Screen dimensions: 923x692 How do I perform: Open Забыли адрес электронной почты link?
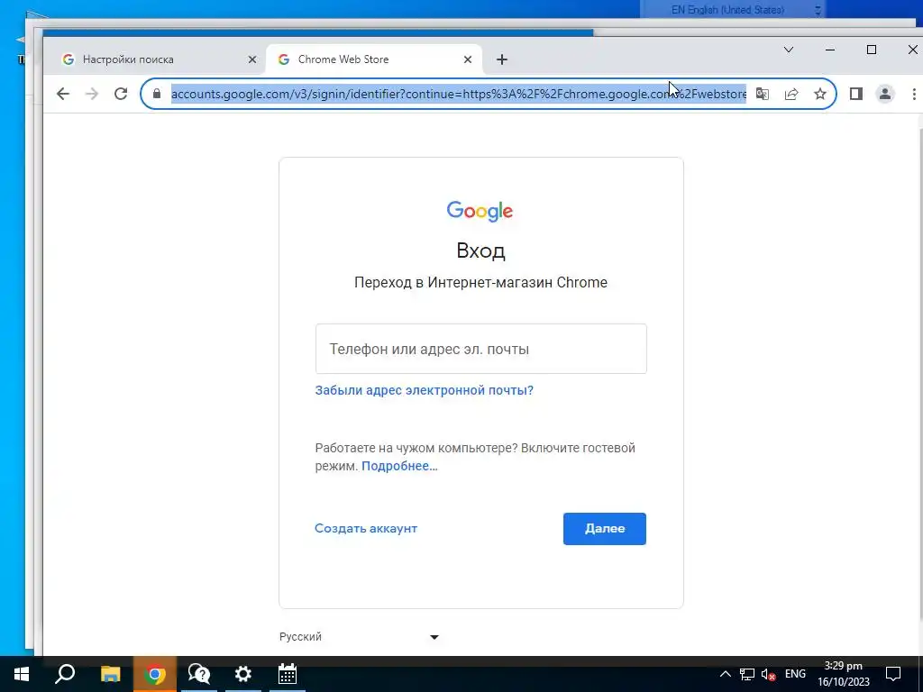point(424,390)
